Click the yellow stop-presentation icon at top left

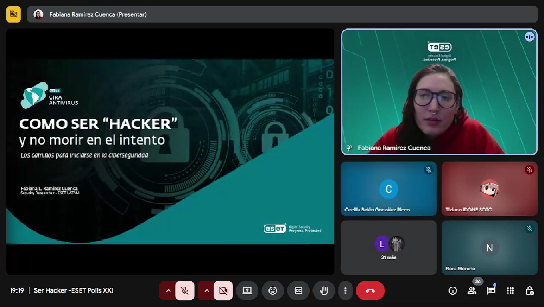click(14, 14)
